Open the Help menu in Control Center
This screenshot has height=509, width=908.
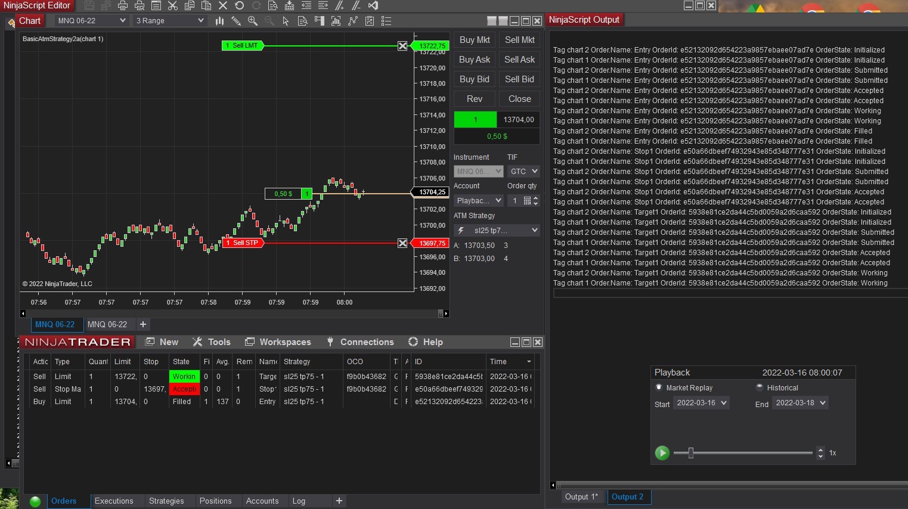(426, 342)
